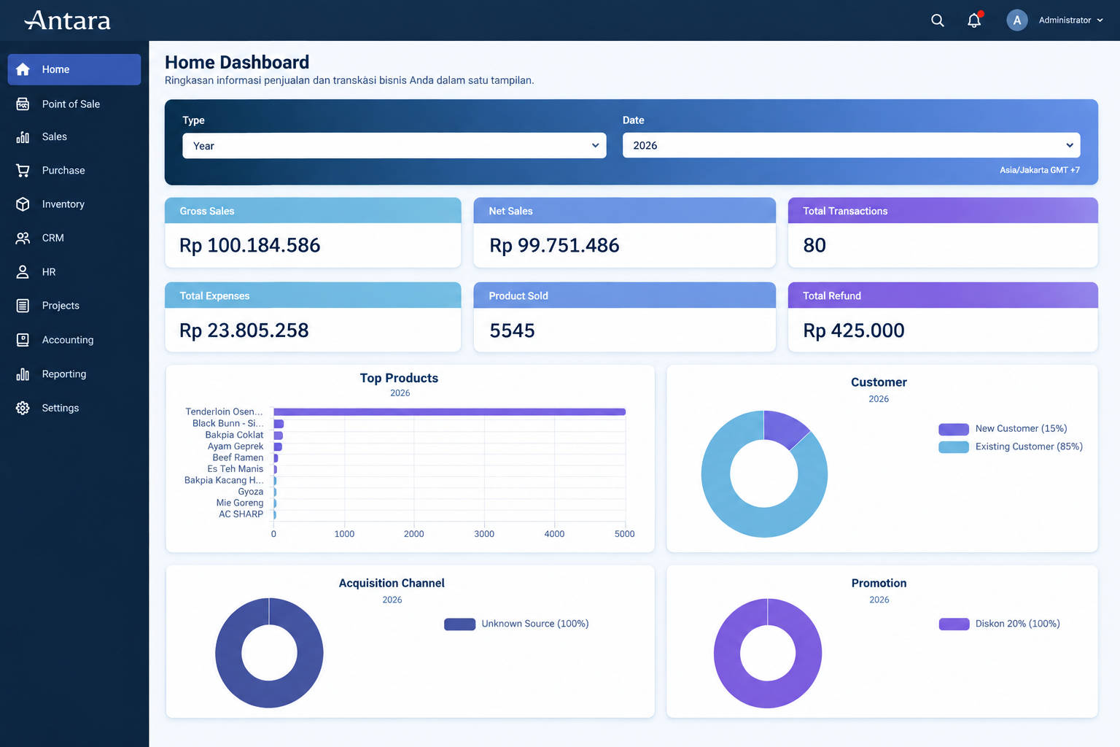Open the Settings gear icon

pyautogui.click(x=23, y=408)
